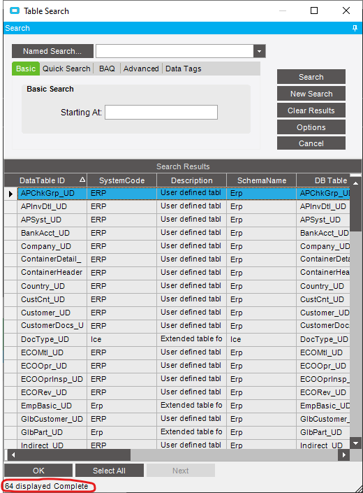
Task: Select the Company_UD row
Action: coord(177,246)
